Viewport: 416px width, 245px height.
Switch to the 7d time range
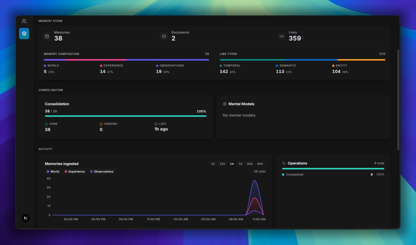(x=240, y=164)
